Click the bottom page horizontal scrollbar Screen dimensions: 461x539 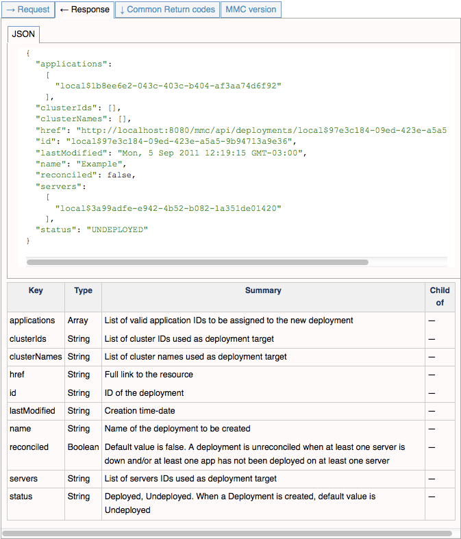pos(226,533)
